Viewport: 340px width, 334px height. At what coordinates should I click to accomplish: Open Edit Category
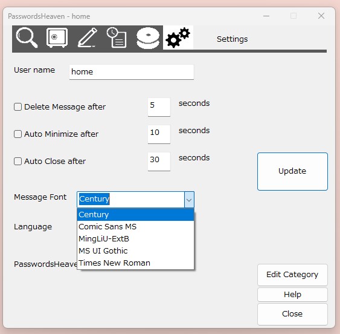coord(292,275)
